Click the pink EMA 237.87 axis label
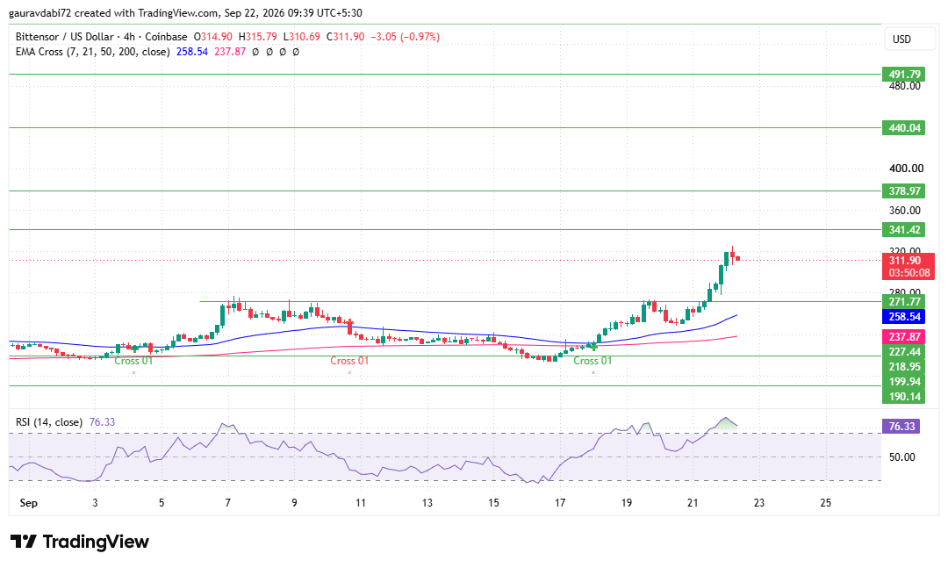 click(904, 337)
